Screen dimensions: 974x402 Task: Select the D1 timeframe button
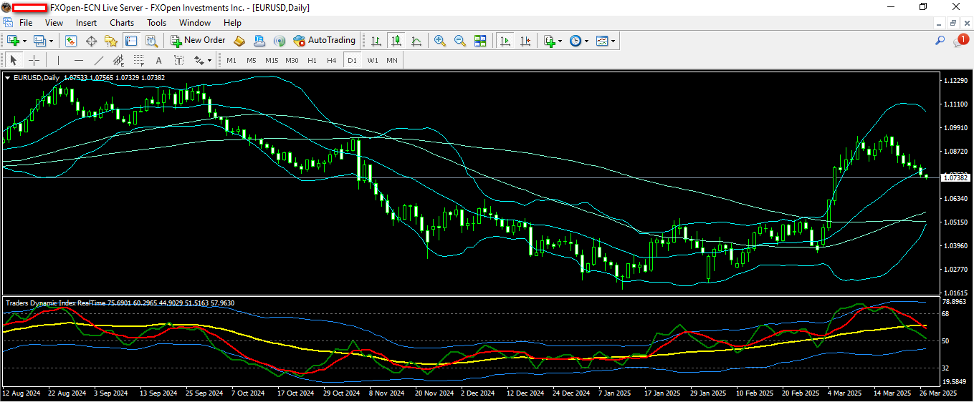[352, 60]
